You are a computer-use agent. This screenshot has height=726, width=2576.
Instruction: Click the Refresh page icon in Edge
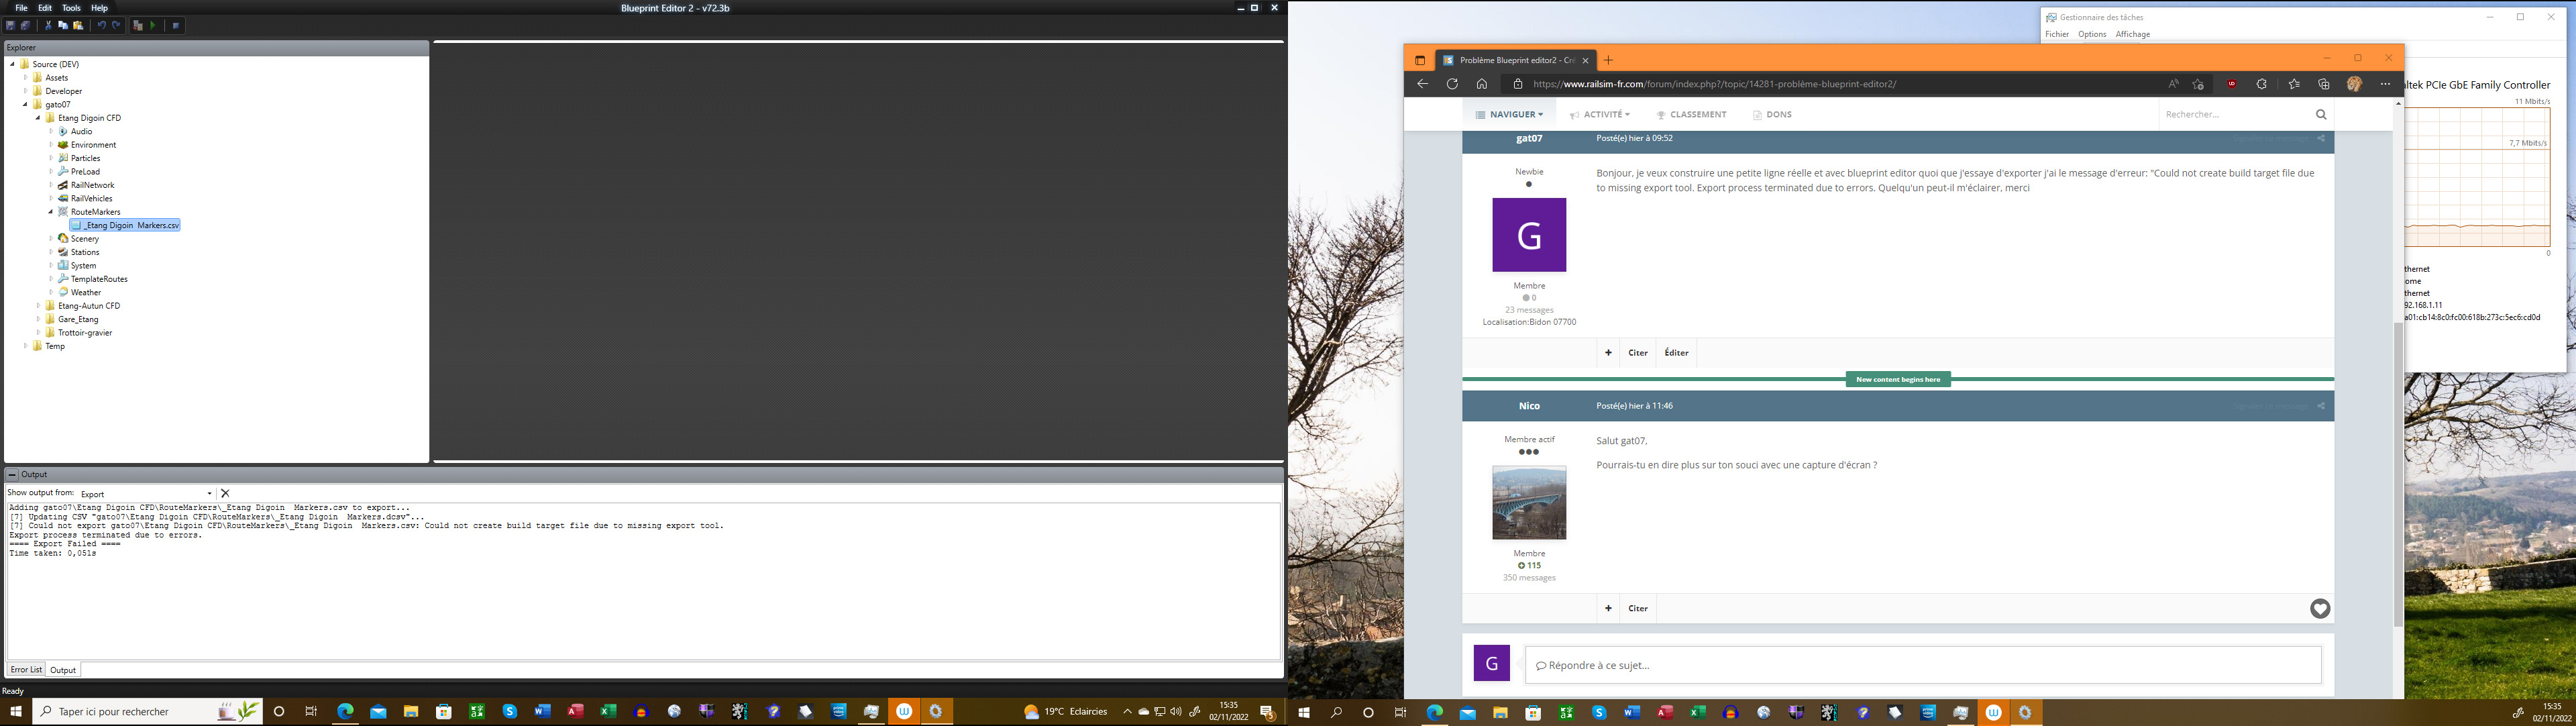1452,84
